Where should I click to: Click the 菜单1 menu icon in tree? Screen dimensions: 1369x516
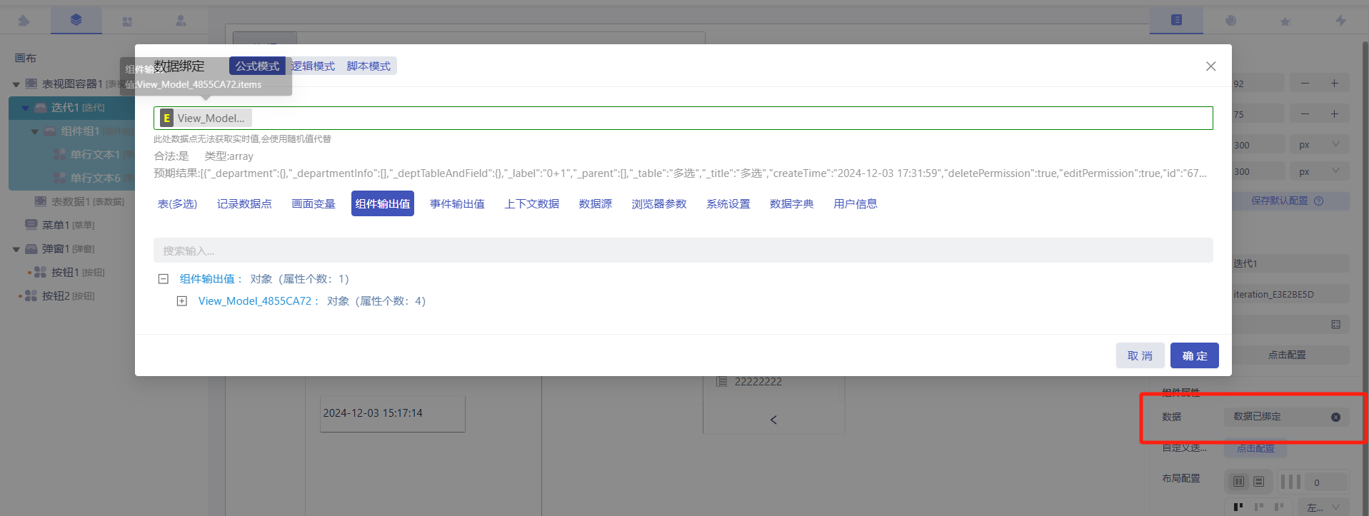[x=31, y=225]
